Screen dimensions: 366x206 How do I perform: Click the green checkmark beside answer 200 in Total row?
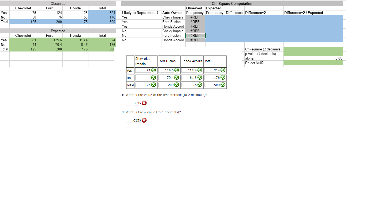[177, 85]
